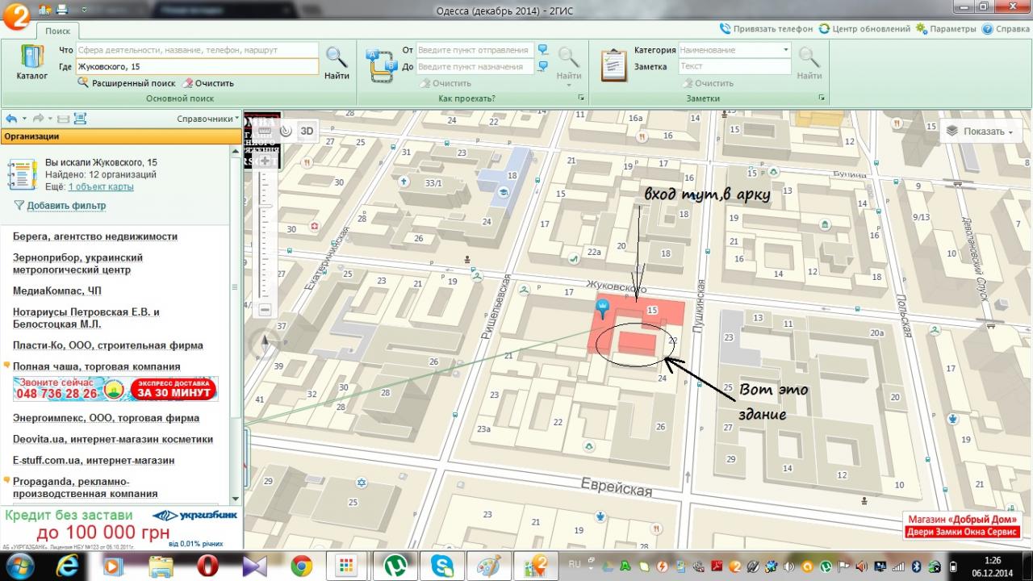The image size is (1033, 581).
Task: Click the map zoom level slider
Action: pos(265,234)
